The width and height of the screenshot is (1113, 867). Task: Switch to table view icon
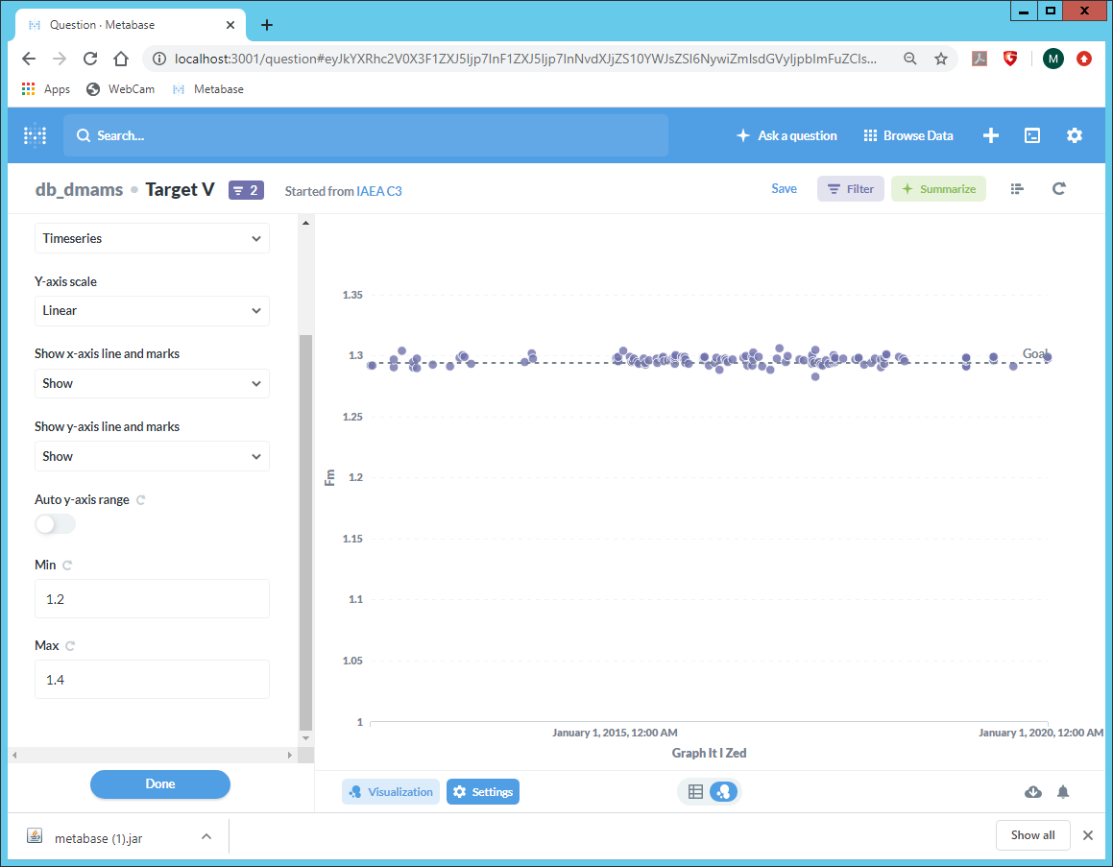click(695, 792)
